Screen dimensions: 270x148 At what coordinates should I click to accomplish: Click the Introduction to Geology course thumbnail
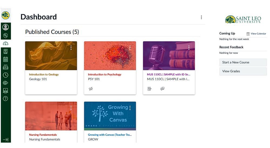[x=51, y=56]
